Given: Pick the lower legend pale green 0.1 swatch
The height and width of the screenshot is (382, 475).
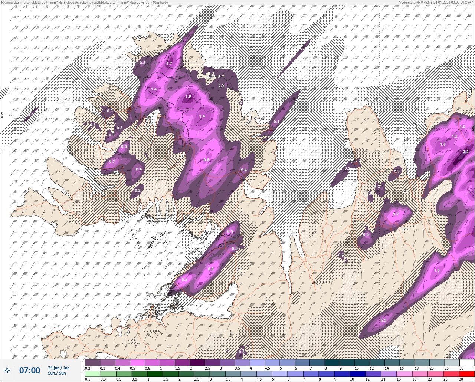Looking at the screenshot, I should (92, 373).
